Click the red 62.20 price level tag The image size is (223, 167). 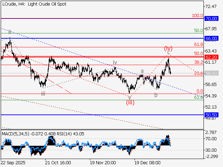(212, 57)
